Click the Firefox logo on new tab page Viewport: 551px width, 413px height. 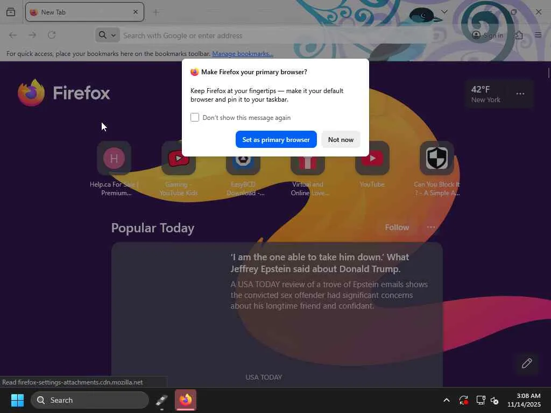pos(64,92)
